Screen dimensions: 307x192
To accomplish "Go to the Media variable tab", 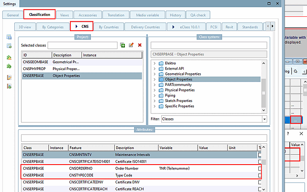I will click(x=147, y=15).
